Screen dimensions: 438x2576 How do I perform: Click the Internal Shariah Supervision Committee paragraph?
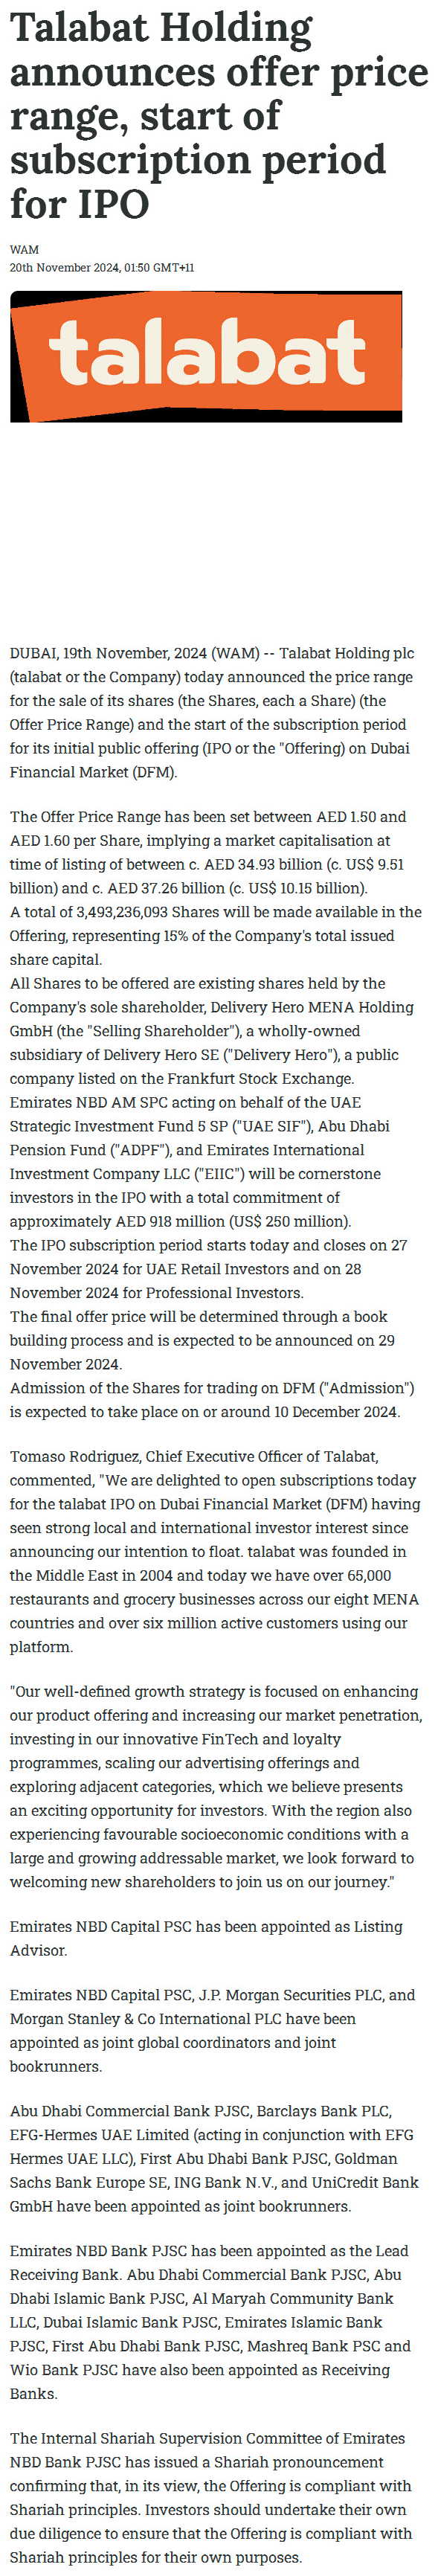[x=211, y=2497]
